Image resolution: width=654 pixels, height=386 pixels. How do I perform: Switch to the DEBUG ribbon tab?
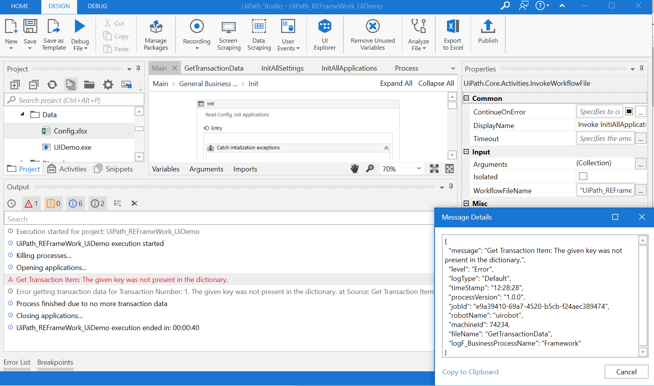point(97,6)
